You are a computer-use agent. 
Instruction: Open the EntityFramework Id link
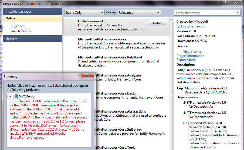tap(193, 26)
